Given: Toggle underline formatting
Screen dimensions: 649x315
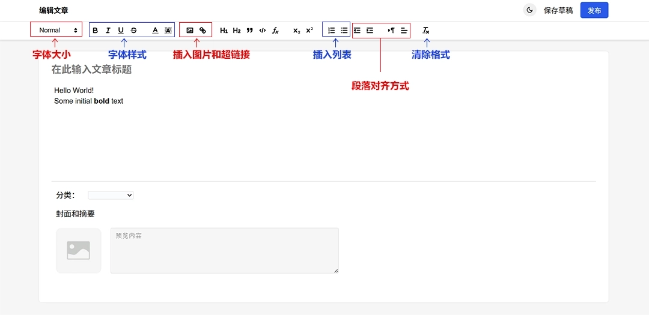Looking at the screenshot, I should point(121,30).
